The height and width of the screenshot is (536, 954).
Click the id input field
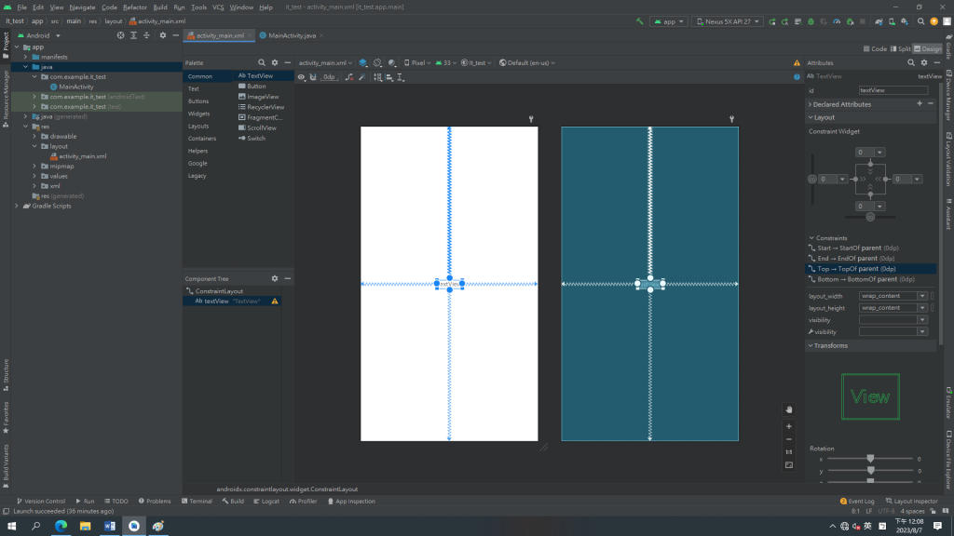coord(893,90)
